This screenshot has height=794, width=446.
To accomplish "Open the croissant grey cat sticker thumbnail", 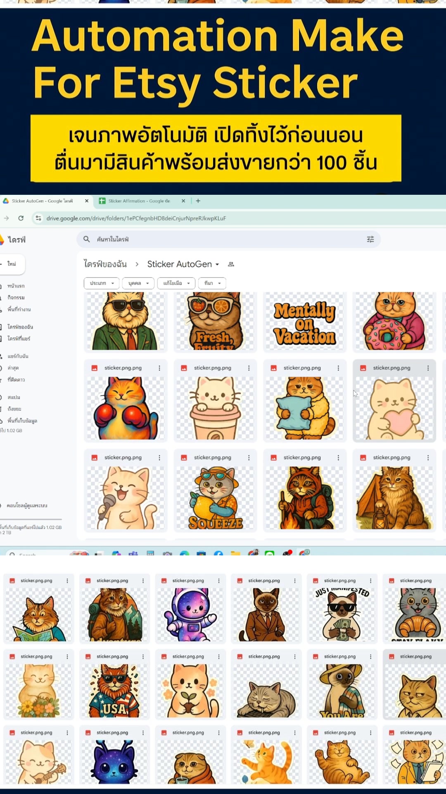I will [417, 615].
